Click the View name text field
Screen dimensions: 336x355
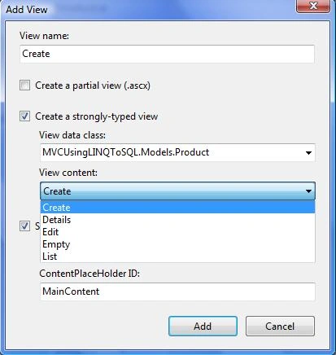[167, 54]
